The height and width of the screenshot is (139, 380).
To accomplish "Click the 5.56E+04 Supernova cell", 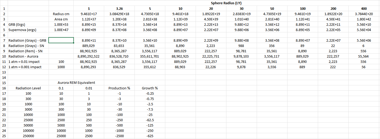I will point(364,30).
